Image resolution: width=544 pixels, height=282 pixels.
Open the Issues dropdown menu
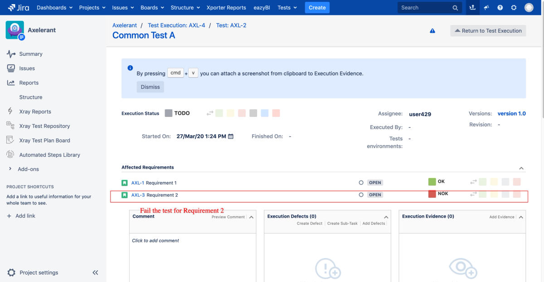[x=123, y=8]
